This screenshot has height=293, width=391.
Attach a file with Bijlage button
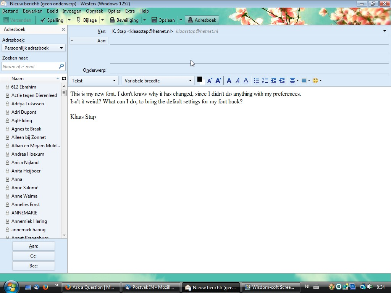click(87, 20)
